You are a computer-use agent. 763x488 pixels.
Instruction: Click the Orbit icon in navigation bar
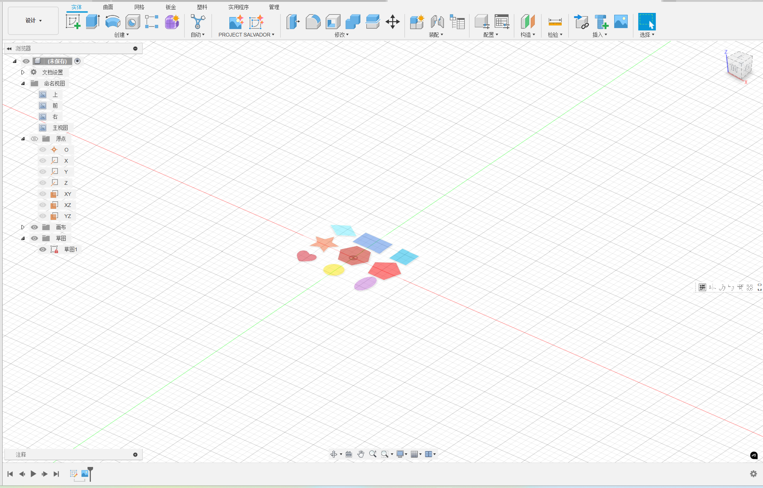334,454
